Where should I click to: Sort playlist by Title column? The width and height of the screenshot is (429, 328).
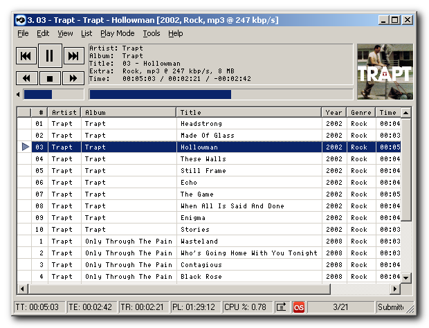[249, 112]
